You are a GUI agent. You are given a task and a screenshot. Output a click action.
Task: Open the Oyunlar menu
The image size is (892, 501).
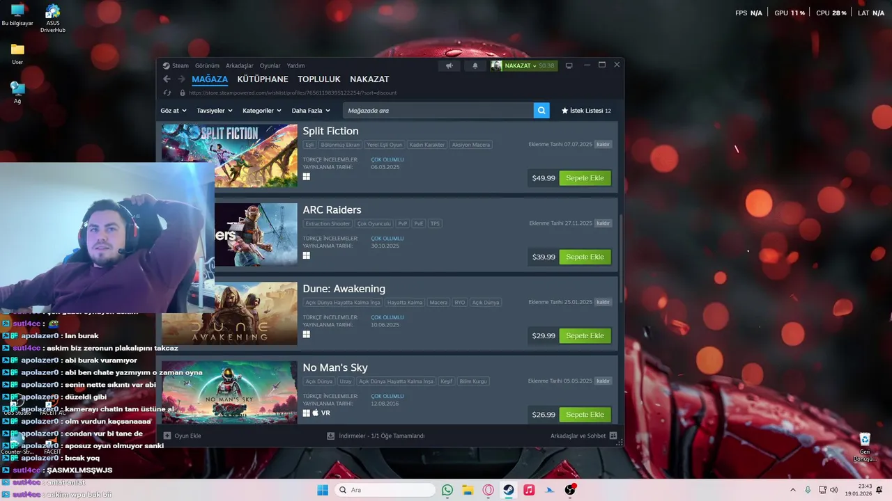coord(270,65)
